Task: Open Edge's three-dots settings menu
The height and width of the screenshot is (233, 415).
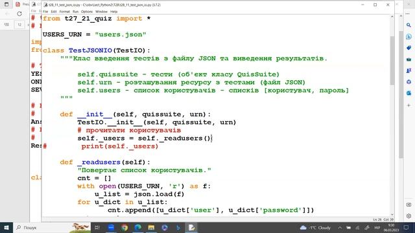Action: (x=408, y=14)
